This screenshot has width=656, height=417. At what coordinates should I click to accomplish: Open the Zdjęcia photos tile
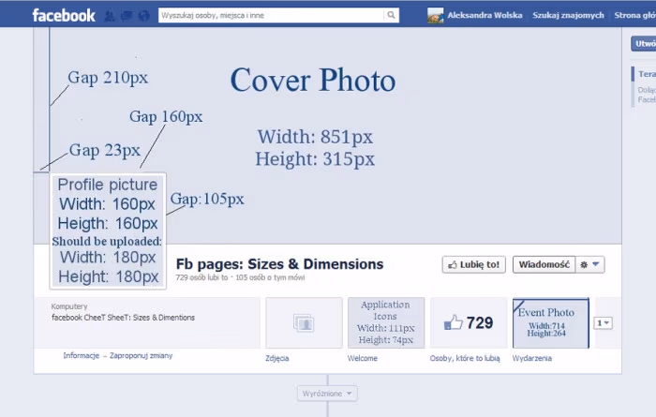point(304,322)
